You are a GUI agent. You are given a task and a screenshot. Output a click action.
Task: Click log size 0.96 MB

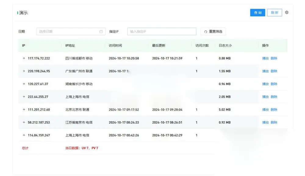click(x=225, y=84)
